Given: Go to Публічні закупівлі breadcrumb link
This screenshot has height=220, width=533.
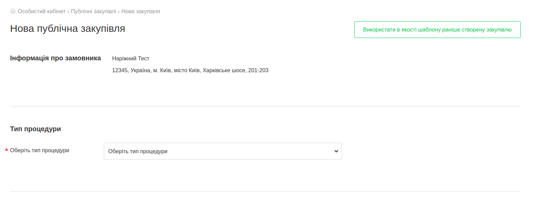Looking at the screenshot, I should (93, 11).
